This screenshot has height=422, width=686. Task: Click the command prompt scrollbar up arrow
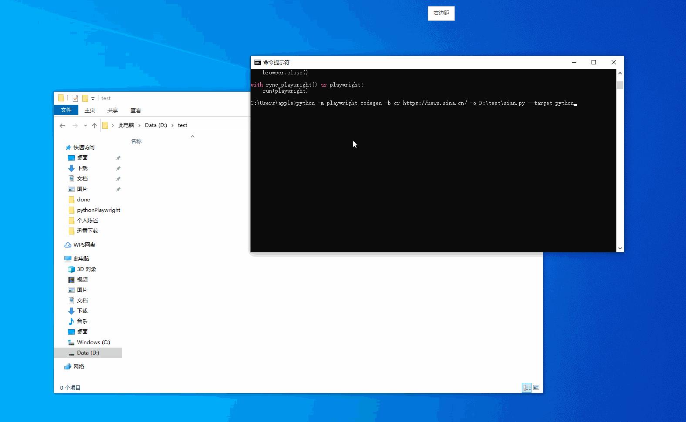(620, 73)
